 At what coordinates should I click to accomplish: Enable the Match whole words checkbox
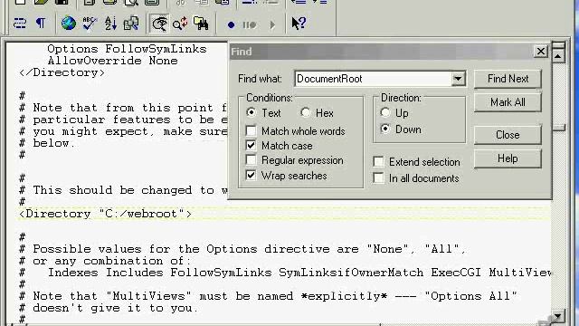coord(252,130)
